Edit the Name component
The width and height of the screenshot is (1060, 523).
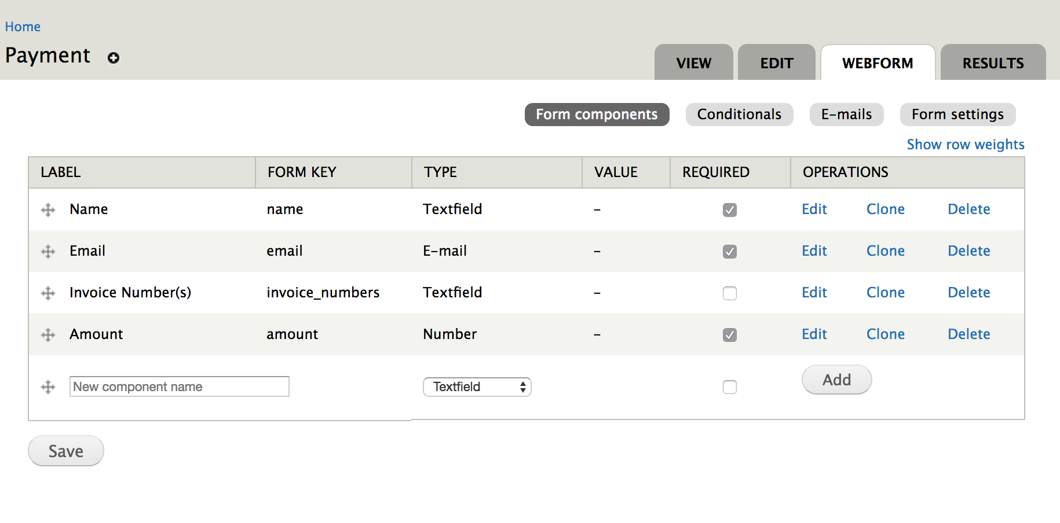coord(814,209)
